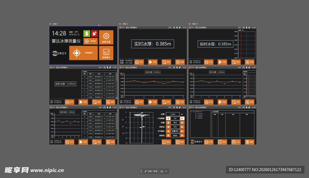Click the green battery status tile

pyautogui.click(x=87, y=33)
